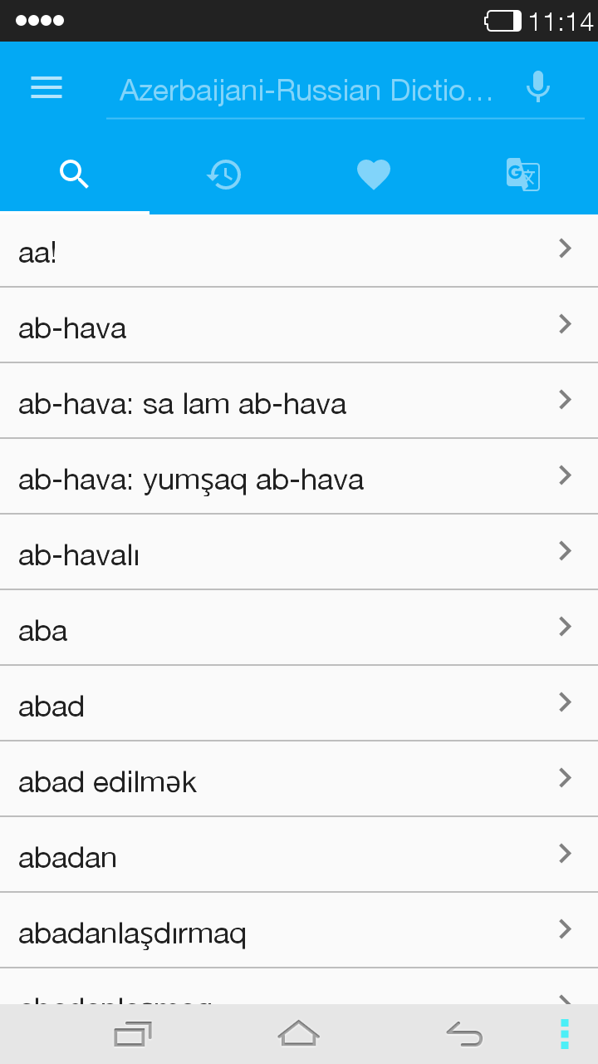This screenshot has height=1064, width=598.
Task: Open the recent apps overview
Action: [x=132, y=1034]
